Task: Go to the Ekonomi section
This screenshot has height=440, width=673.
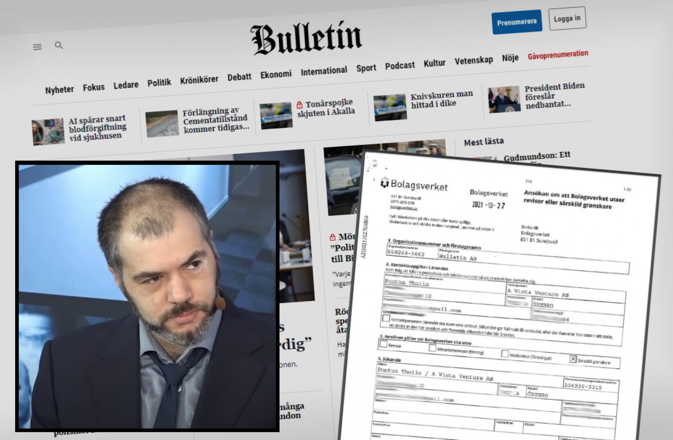Action: (276, 74)
